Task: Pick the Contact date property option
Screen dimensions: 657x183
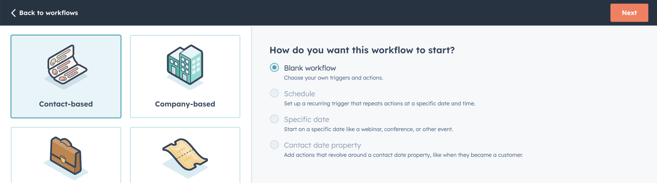Action: tap(274, 145)
